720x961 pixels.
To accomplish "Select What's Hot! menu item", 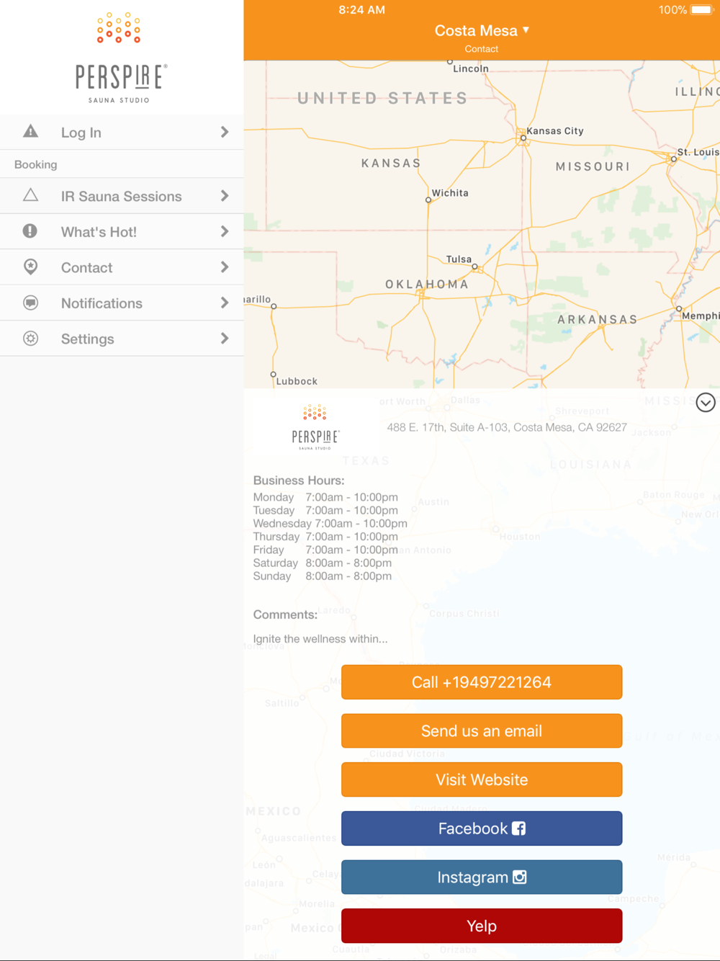I will [x=122, y=232].
